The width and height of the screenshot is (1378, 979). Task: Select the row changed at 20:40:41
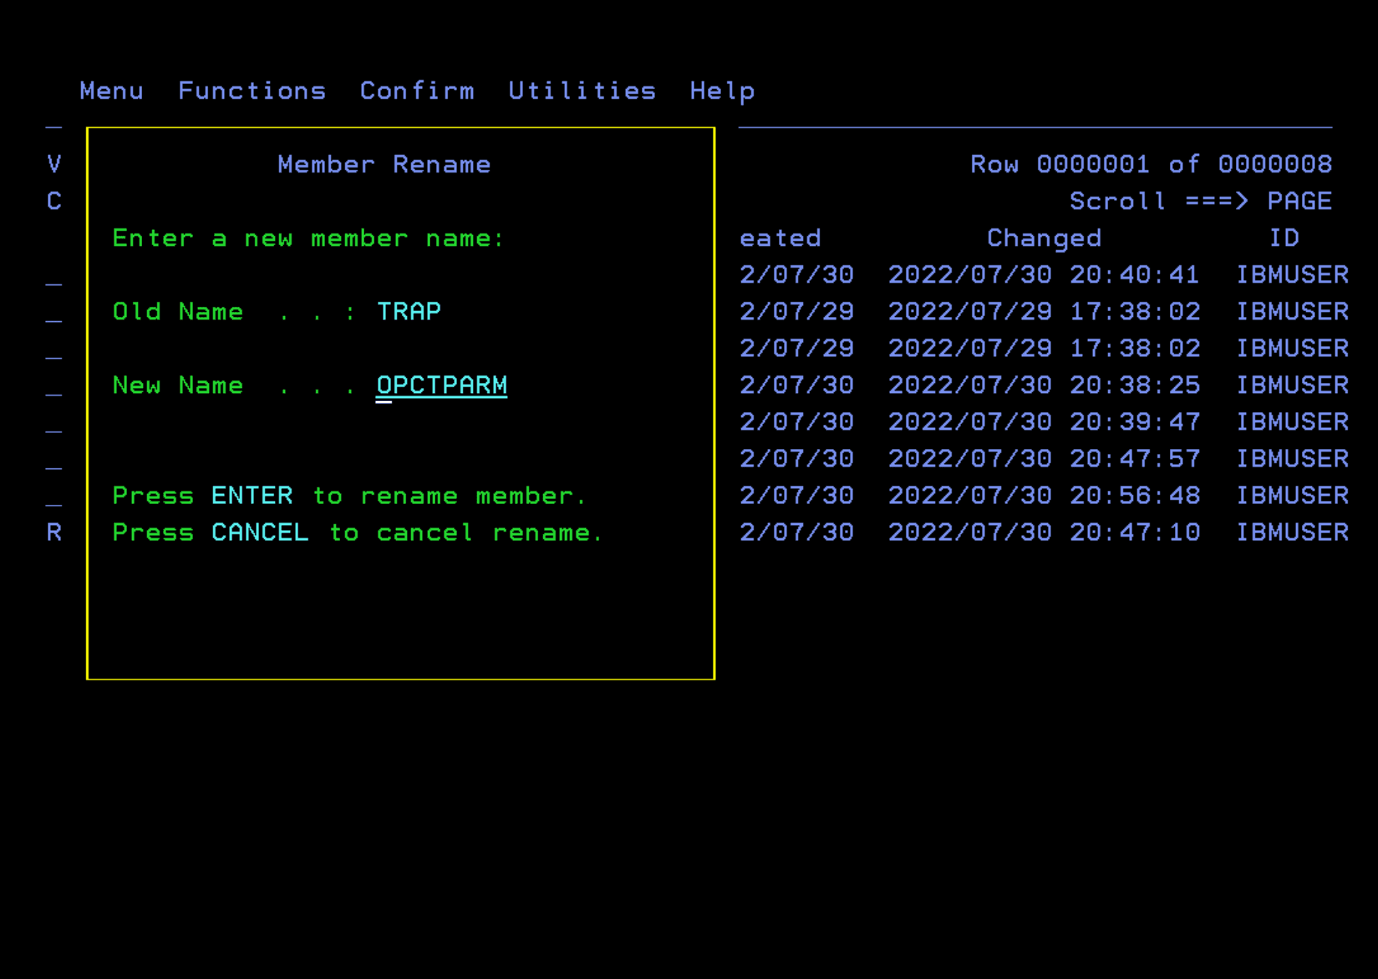click(x=1044, y=275)
